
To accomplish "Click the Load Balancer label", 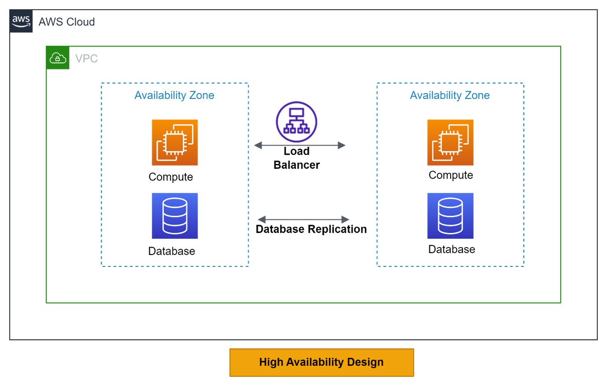I will coord(297,158).
